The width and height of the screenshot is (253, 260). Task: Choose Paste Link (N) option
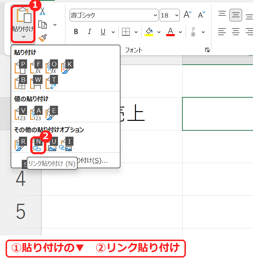(x=38, y=145)
